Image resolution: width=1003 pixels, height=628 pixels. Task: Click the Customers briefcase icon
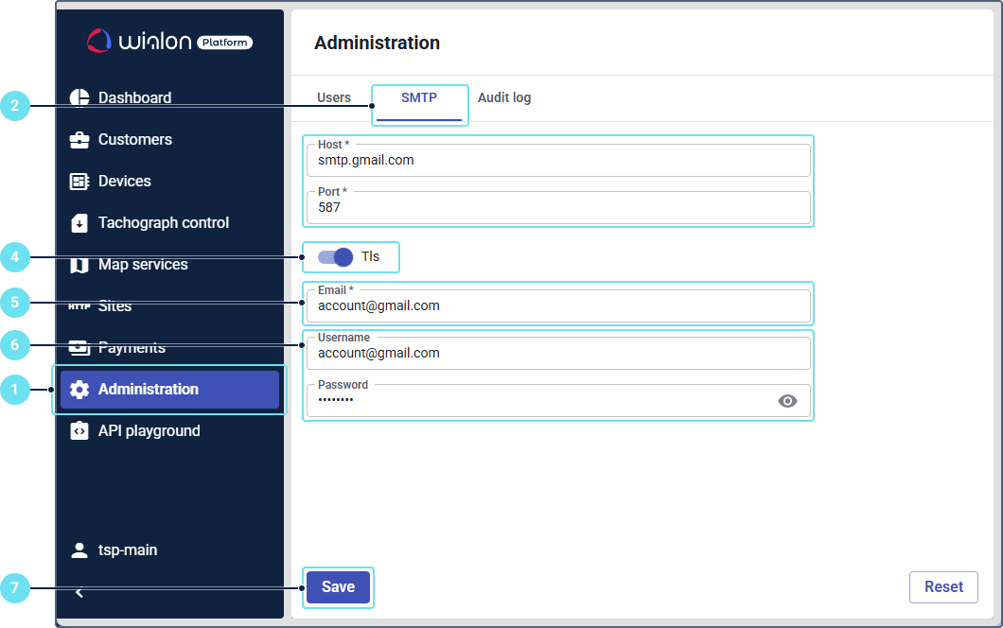point(79,140)
